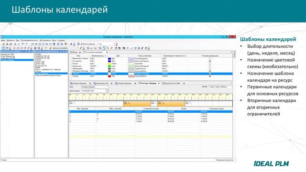Open the Вид menu
This screenshot has height=172, width=306.
[18, 40]
